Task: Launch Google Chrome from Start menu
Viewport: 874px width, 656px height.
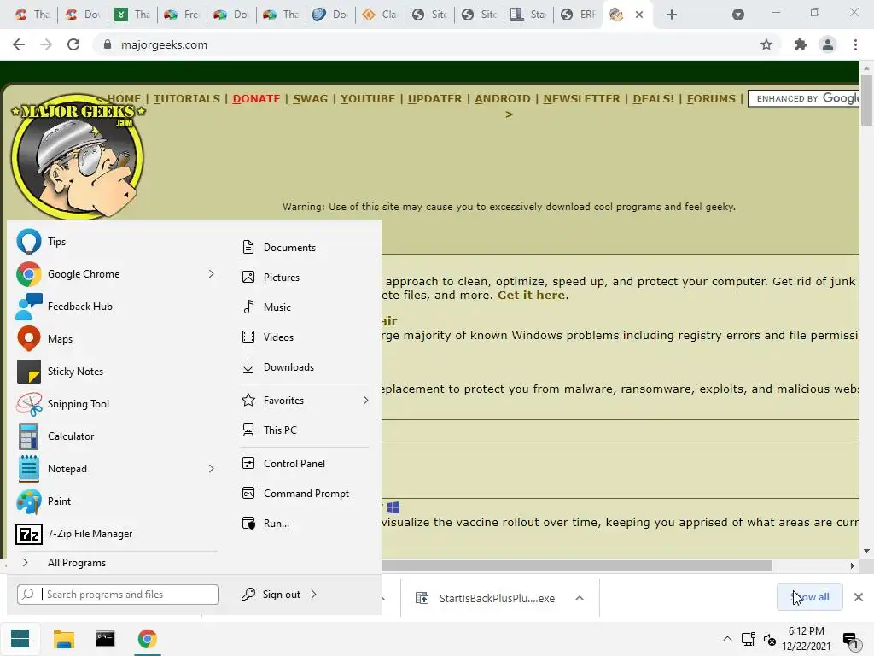Action: click(28, 274)
